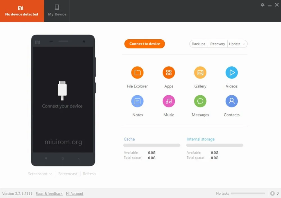Open the File Explorer icon
281x198 pixels.
coord(137,73)
